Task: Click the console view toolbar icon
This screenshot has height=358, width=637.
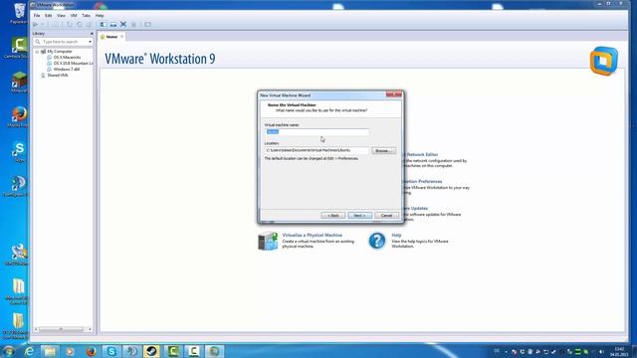Action: click(148, 25)
